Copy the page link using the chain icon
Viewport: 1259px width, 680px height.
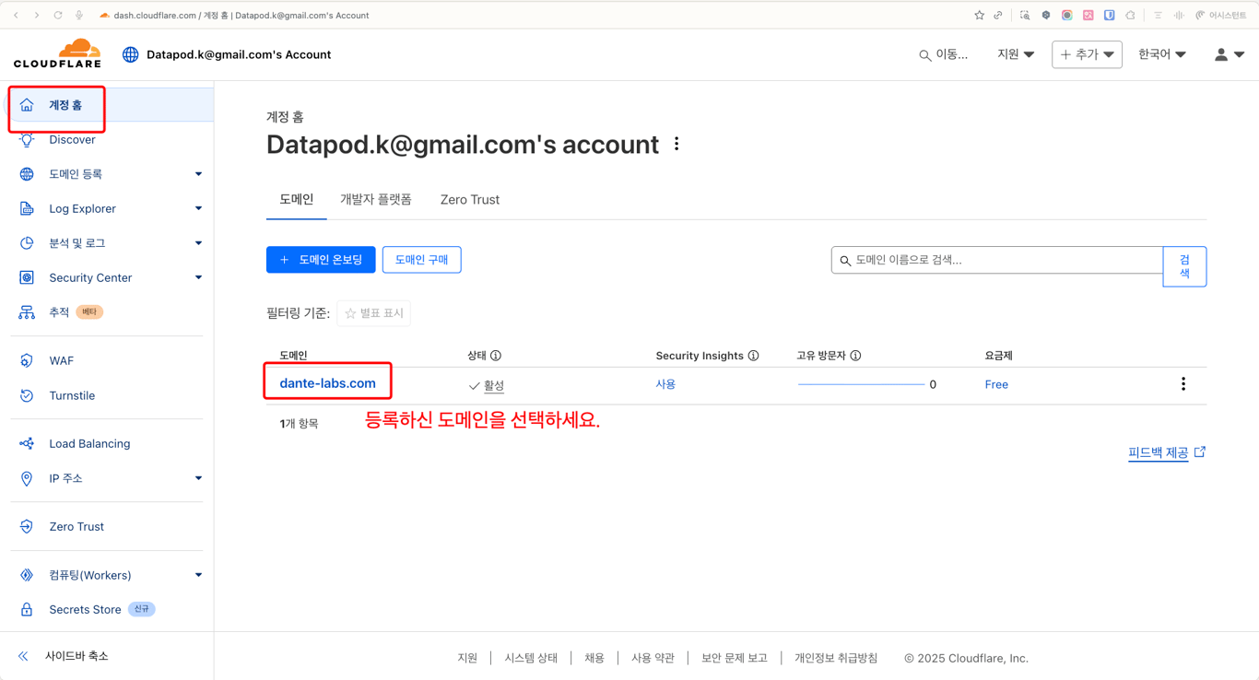[998, 16]
